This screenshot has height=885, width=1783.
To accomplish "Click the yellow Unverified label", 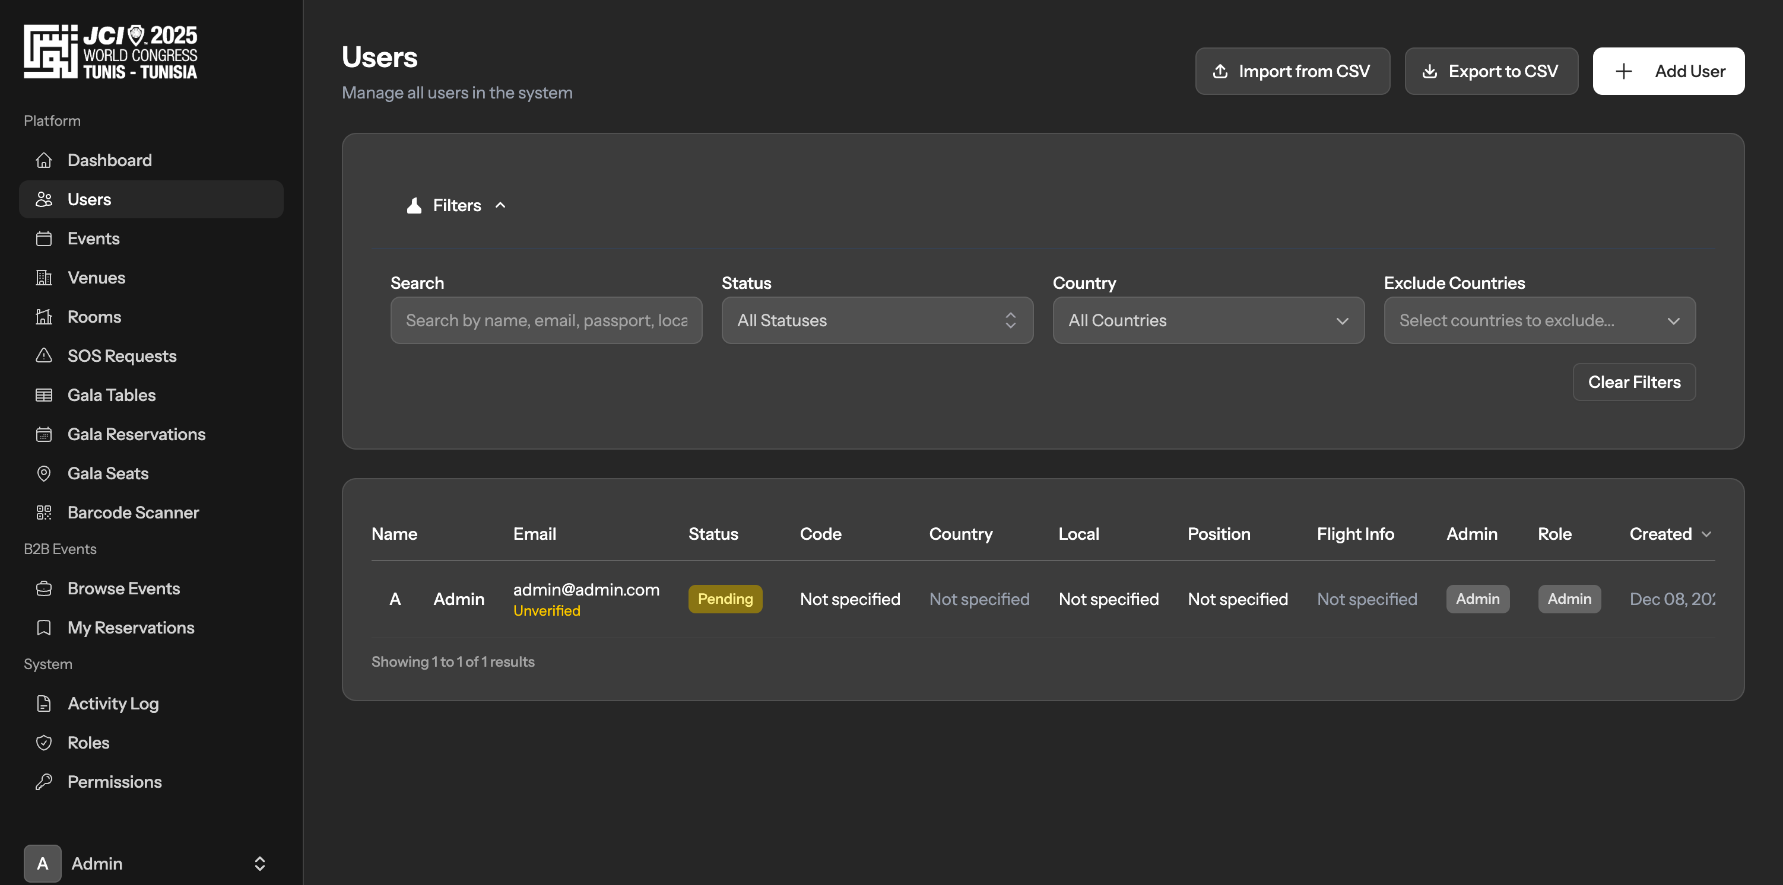I will click(547, 611).
